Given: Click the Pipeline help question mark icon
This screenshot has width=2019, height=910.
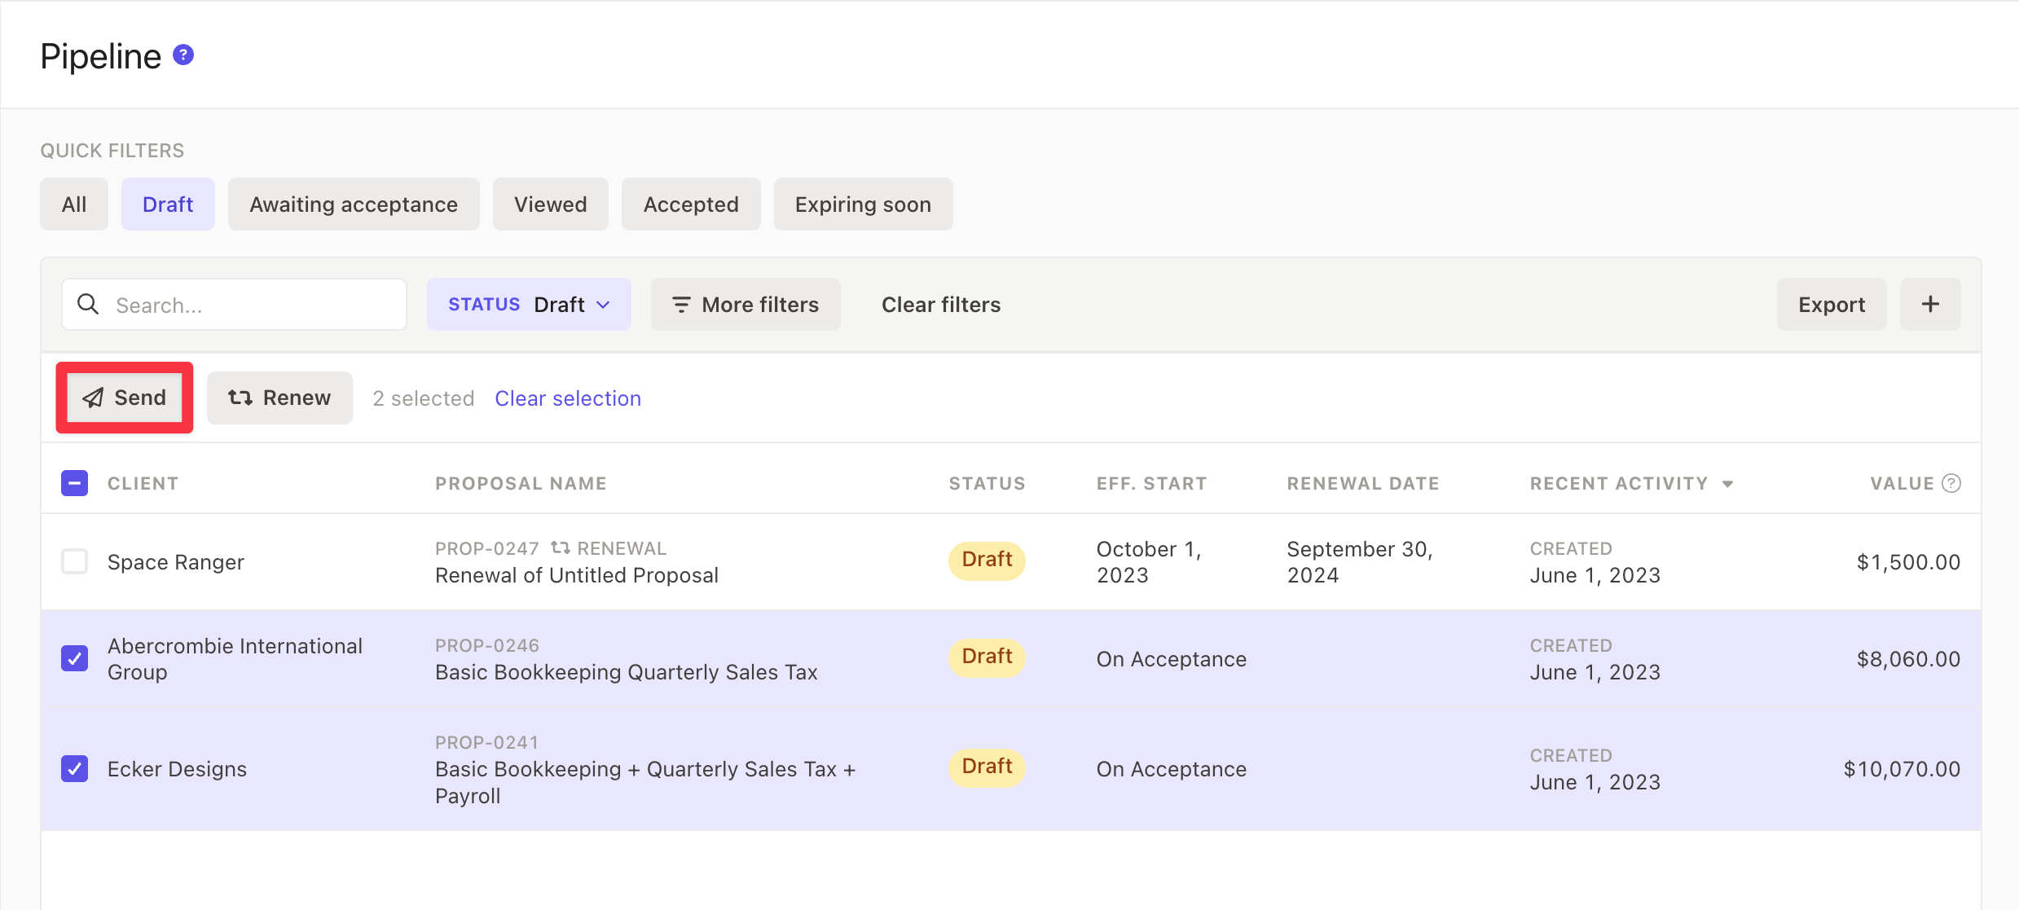Looking at the screenshot, I should (x=183, y=55).
